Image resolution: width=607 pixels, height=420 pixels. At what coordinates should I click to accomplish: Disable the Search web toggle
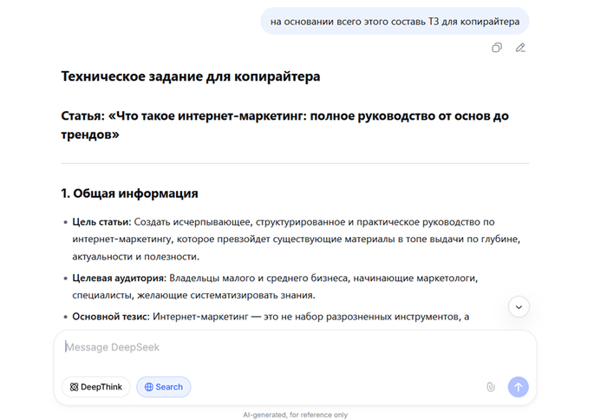pyautogui.click(x=163, y=387)
